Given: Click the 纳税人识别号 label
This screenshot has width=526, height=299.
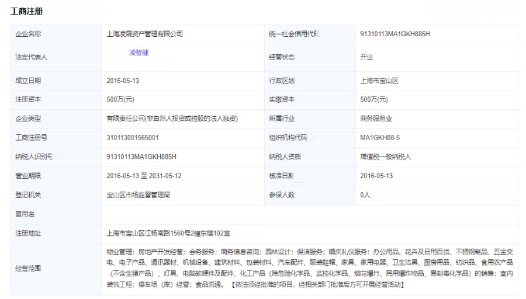Looking at the screenshot, I should 34,157.
